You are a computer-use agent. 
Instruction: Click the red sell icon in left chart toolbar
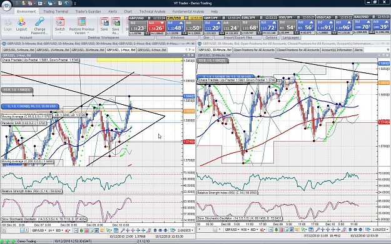pyautogui.click(x=86, y=230)
